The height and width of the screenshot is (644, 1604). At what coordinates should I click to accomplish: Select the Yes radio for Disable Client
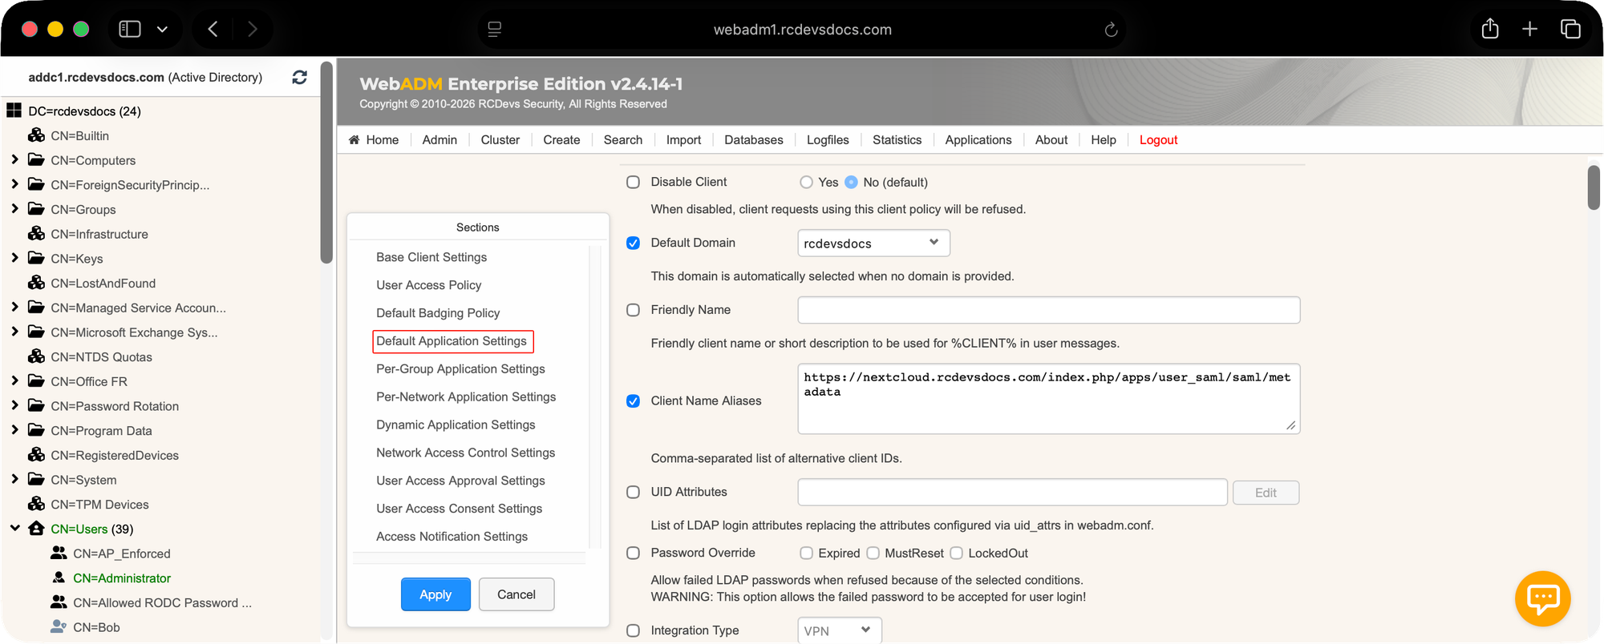[x=806, y=182]
